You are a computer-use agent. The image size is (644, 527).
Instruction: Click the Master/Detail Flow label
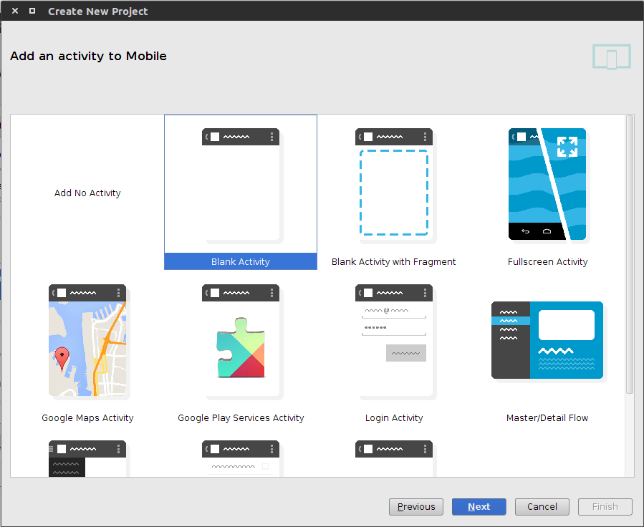click(x=547, y=418)
